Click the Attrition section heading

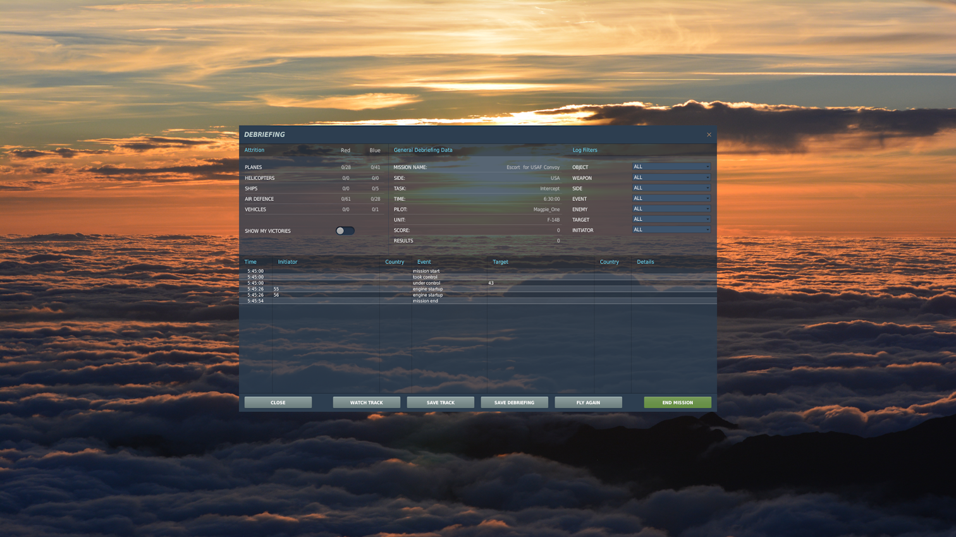(255, 150)
